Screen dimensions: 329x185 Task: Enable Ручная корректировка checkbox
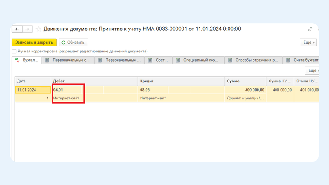[x=14, y=51]
